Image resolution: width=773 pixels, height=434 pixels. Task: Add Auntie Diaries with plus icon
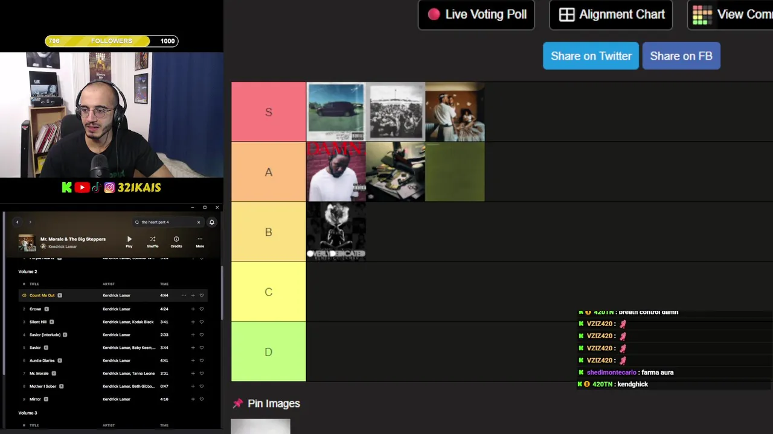[x=193, y=360]
